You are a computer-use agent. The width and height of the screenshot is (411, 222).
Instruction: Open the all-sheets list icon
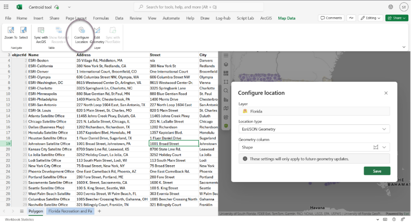[22, 211]
